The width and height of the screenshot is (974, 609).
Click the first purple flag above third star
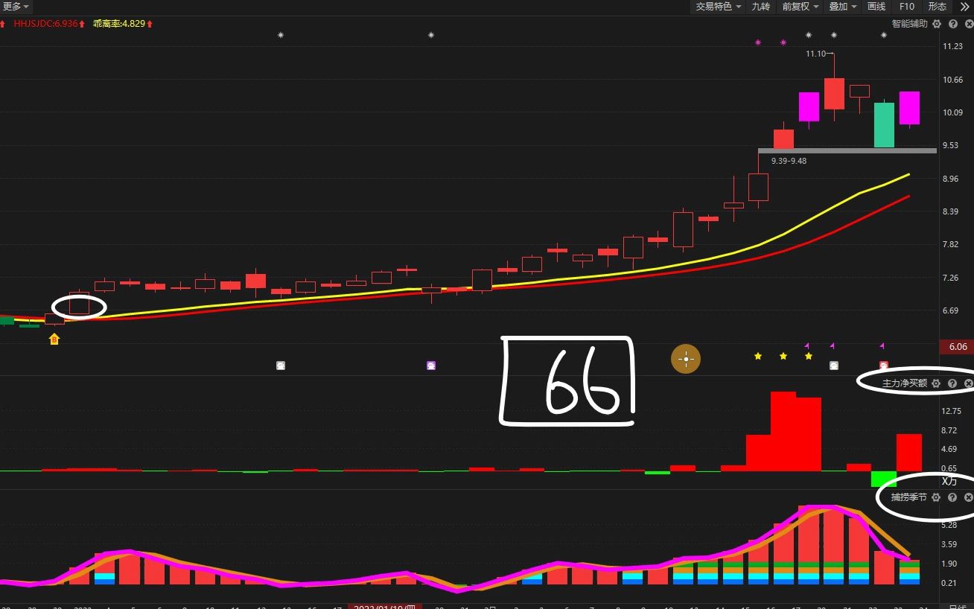click(x=806, y=345)
